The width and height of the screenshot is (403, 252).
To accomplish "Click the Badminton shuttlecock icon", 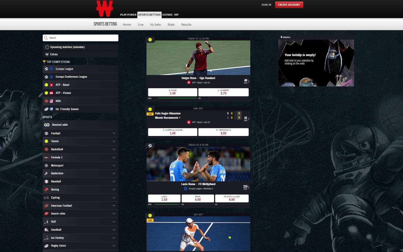I will (x=46, y=173).
